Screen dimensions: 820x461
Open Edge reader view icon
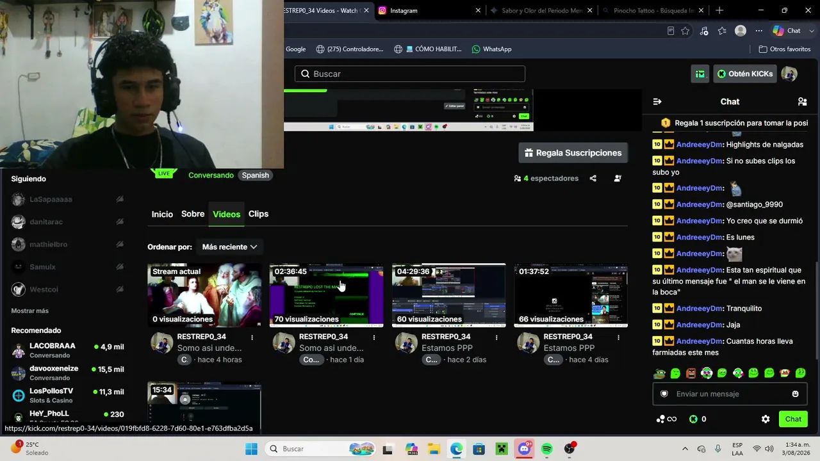(x=671, y=31)
